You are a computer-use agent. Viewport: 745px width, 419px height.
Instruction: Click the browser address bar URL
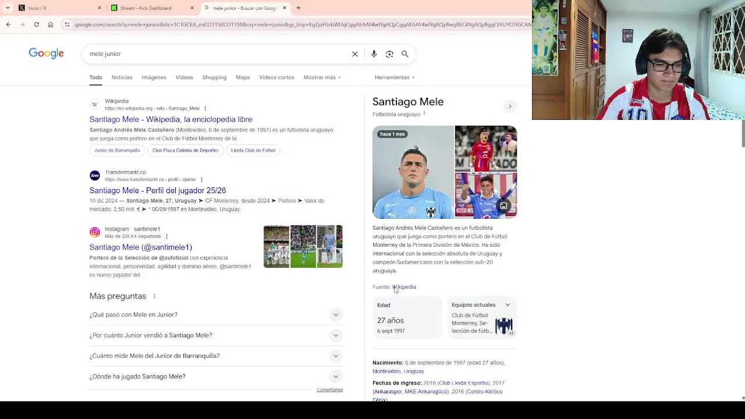[x=303, y=24]
